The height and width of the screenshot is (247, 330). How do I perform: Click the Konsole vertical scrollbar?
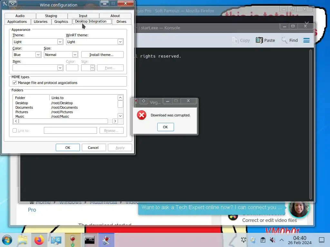311,124
